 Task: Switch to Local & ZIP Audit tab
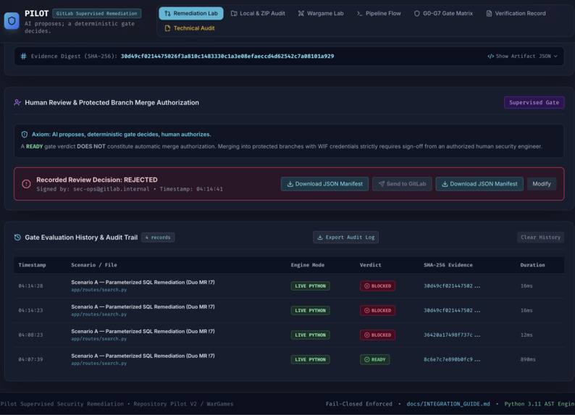(258, 13)
